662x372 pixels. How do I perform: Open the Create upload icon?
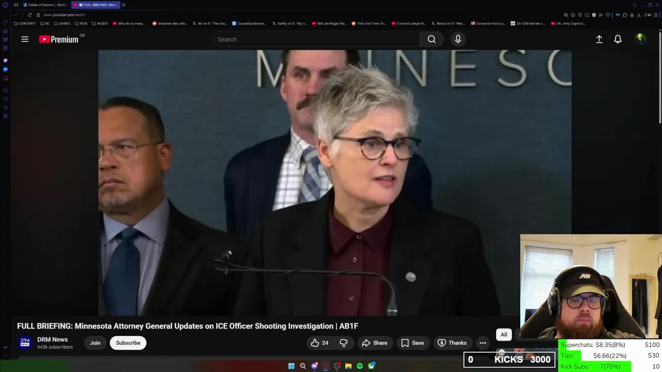[x=599, y=39]
